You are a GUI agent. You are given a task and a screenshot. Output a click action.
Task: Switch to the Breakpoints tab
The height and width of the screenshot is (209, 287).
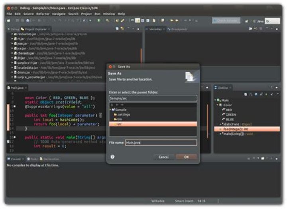point(177,29)
